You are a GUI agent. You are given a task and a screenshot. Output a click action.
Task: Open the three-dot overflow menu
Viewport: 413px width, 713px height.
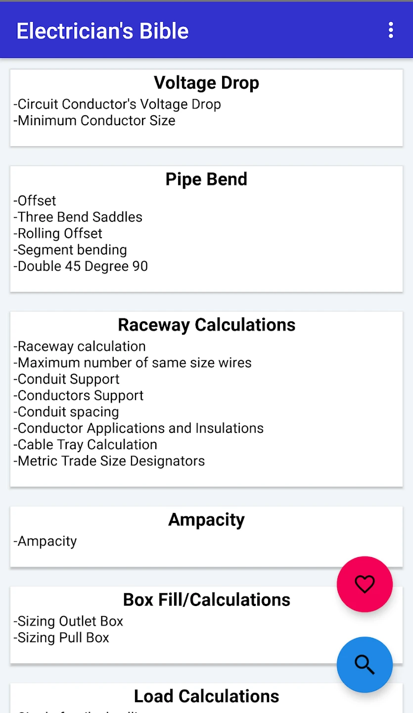391,30
